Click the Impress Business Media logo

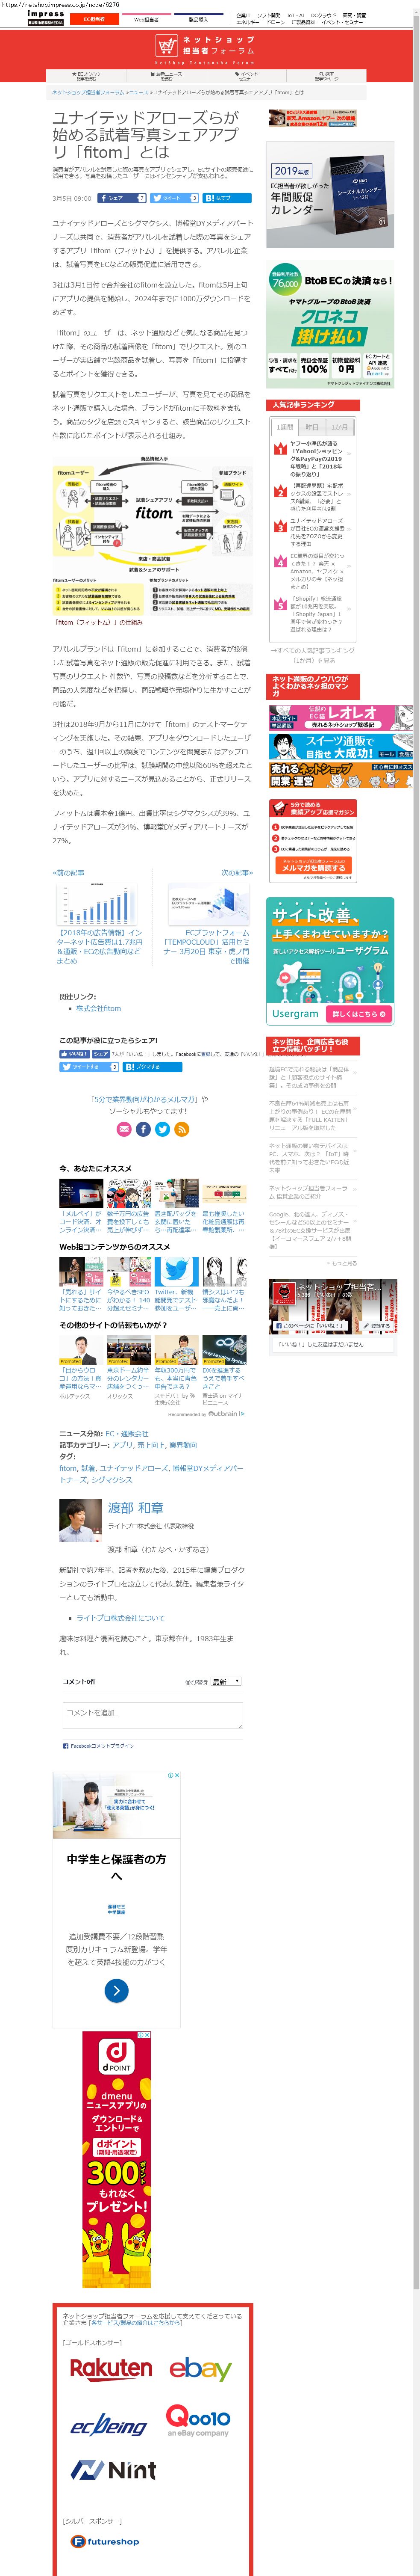tap(46, 17)
